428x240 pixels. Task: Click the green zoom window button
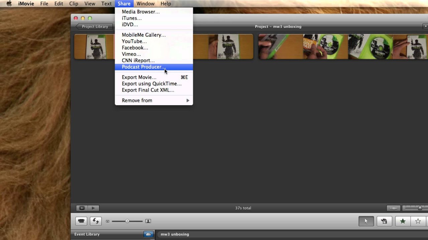(x=90, y=18)
